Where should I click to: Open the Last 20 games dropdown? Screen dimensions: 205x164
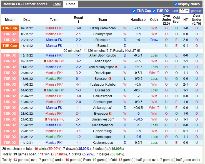click(x=184, y=11)
